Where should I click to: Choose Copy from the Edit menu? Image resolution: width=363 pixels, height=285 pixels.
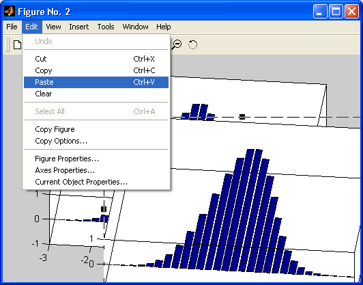96,70
